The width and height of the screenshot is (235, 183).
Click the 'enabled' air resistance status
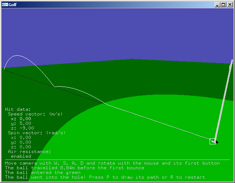21,156
